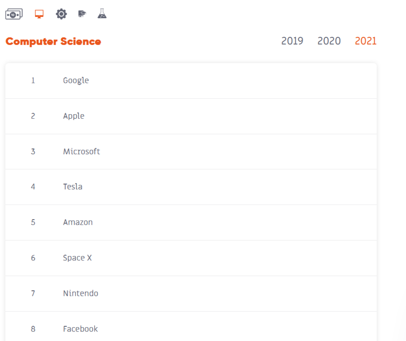Open the Tesla ranking entry
406x341 pixels.
73,187
